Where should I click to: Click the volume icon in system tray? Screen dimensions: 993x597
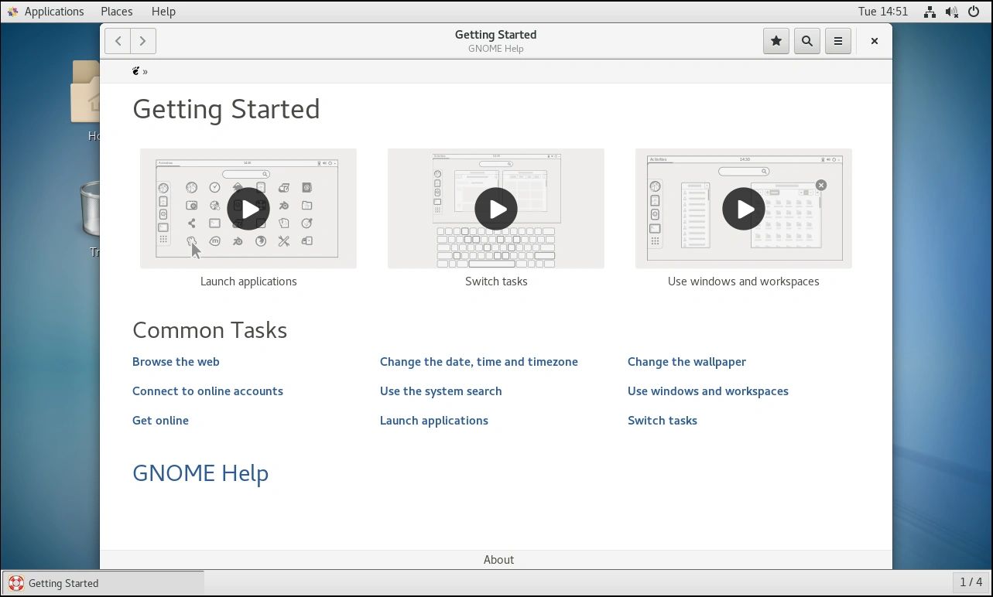pyautogui.click(x=952, y=12)
